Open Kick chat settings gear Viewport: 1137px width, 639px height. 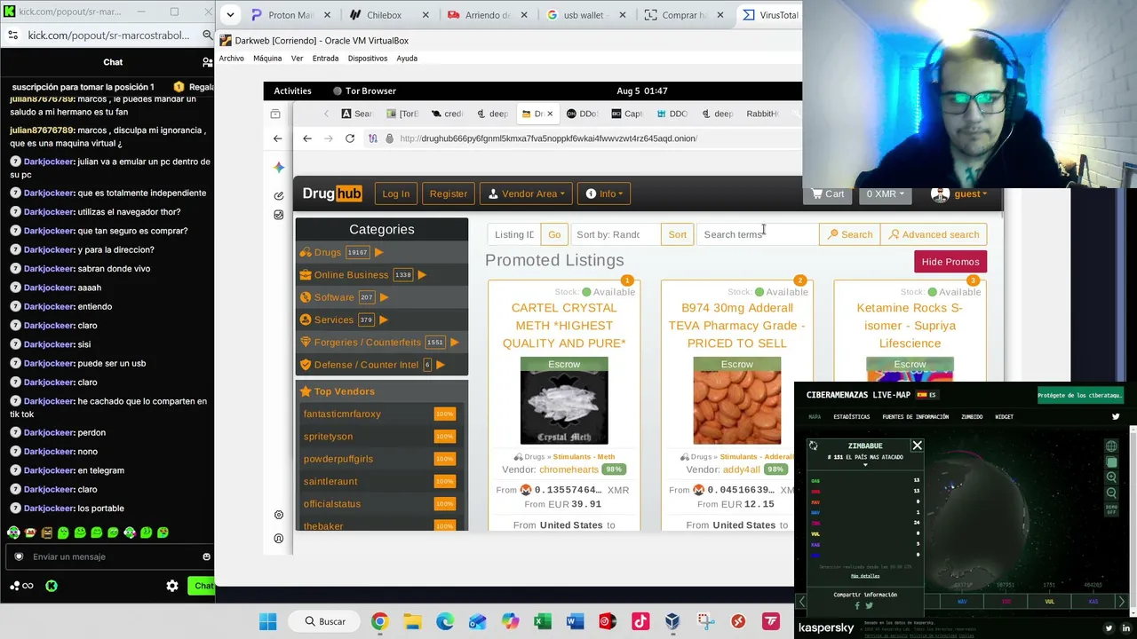(x=172, y=586)
